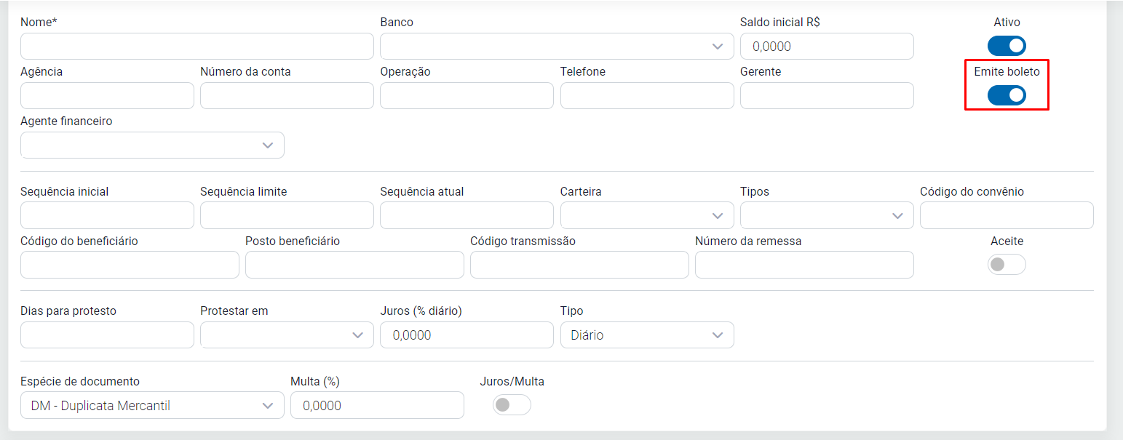Click the Juros (% diário) field
Viewport: 1123px width, 440px height.
click(x=467, y=335)
